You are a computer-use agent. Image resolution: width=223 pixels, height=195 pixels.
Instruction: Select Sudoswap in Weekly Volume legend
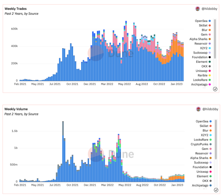[203, 163]
